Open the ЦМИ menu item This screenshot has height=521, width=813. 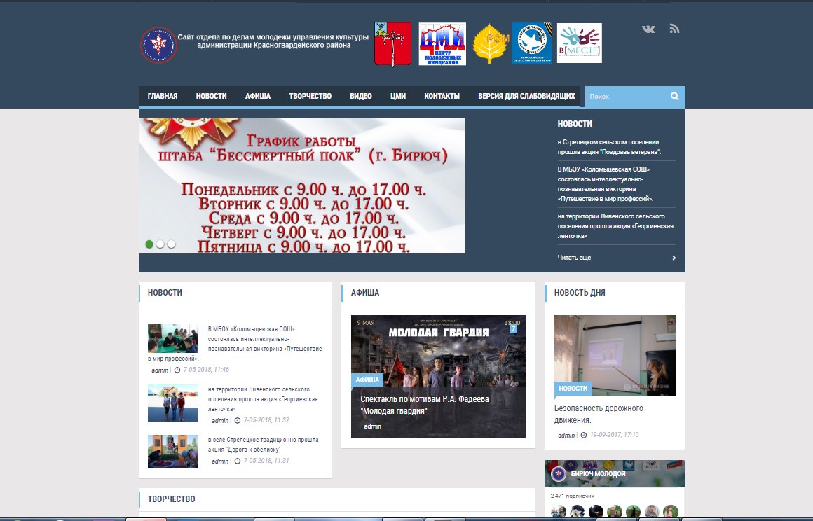coord(397,97)
